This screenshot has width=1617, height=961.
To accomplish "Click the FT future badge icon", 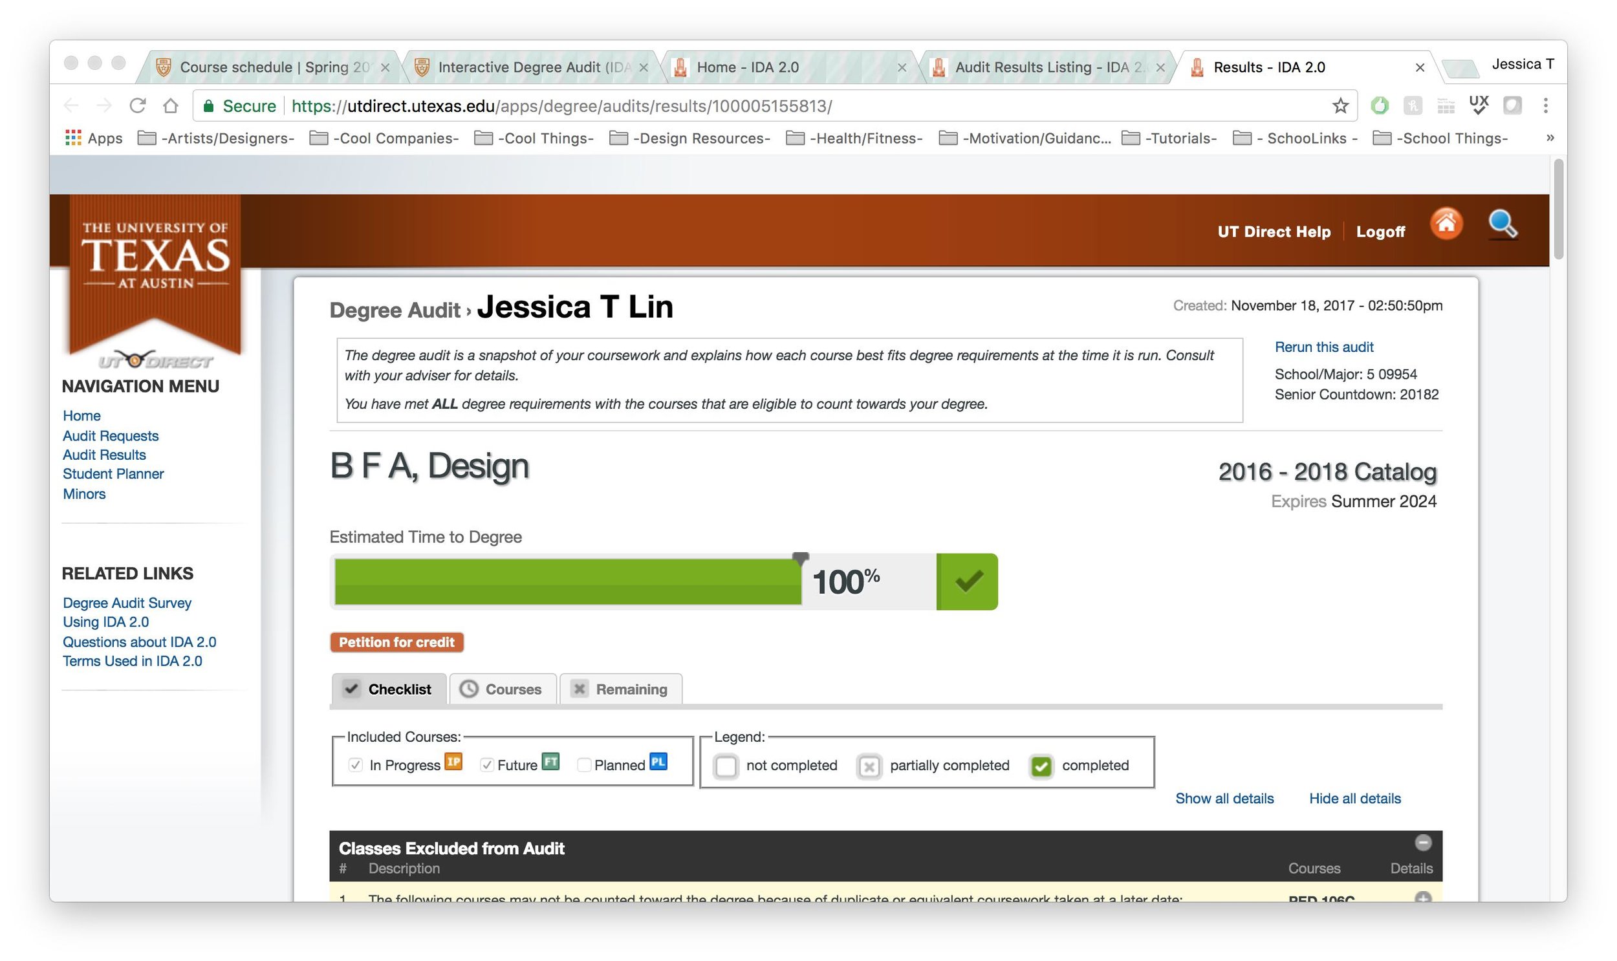I will 550,761.
